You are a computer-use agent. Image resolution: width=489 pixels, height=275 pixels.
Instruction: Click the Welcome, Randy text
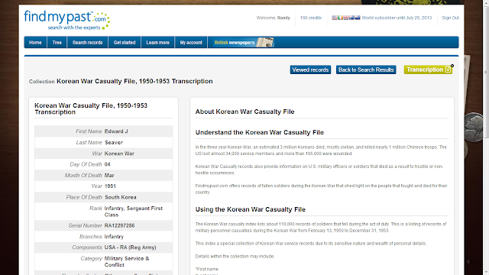pyautogui.click(x=274, y=18)
